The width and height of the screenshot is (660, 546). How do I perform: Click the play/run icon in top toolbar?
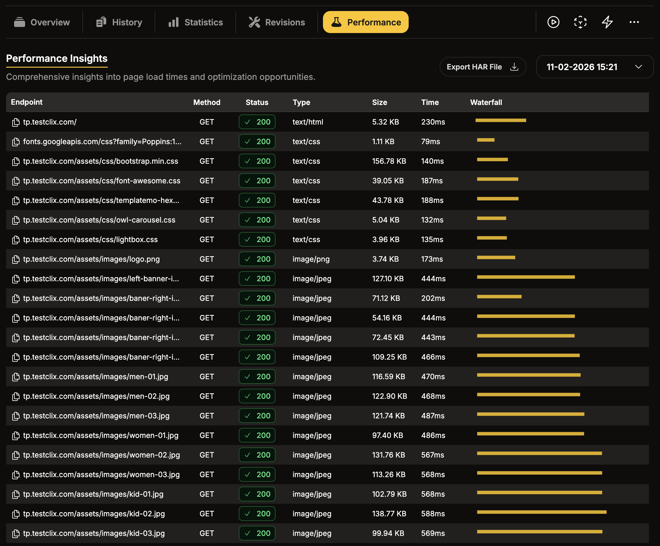553,22
